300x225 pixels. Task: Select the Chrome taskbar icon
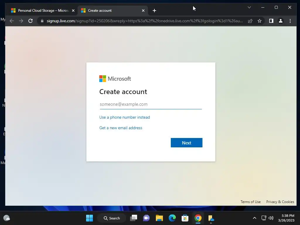198,218
